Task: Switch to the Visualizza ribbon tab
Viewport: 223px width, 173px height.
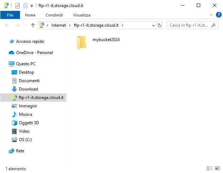Action: tap(82, 15)
